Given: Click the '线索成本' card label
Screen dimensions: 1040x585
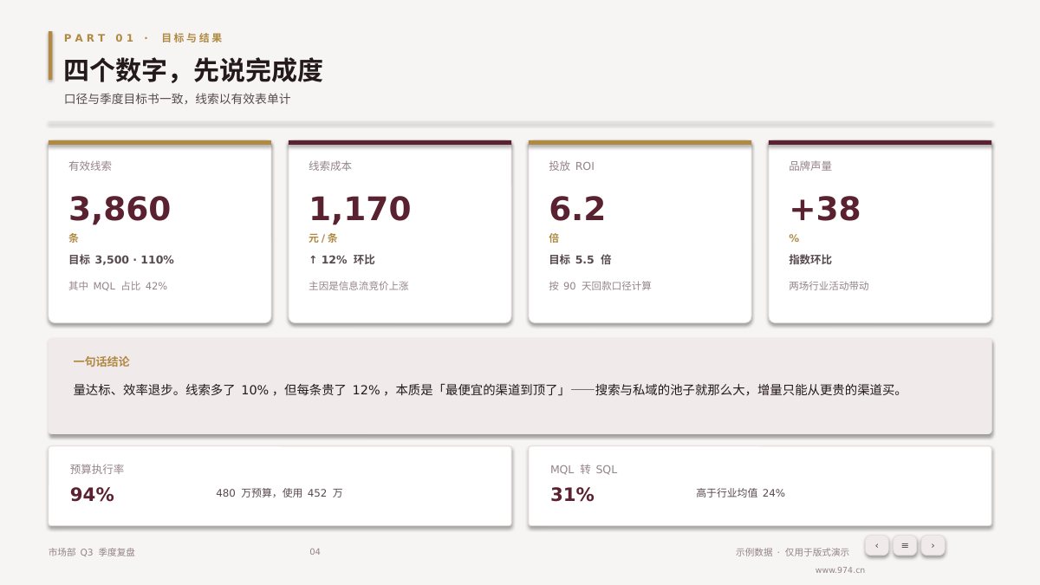Looking at the screenshot, I should pos(330,166).
